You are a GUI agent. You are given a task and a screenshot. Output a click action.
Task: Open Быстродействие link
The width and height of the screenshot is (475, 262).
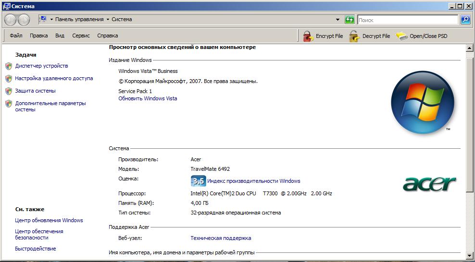[x=36, y=249]
